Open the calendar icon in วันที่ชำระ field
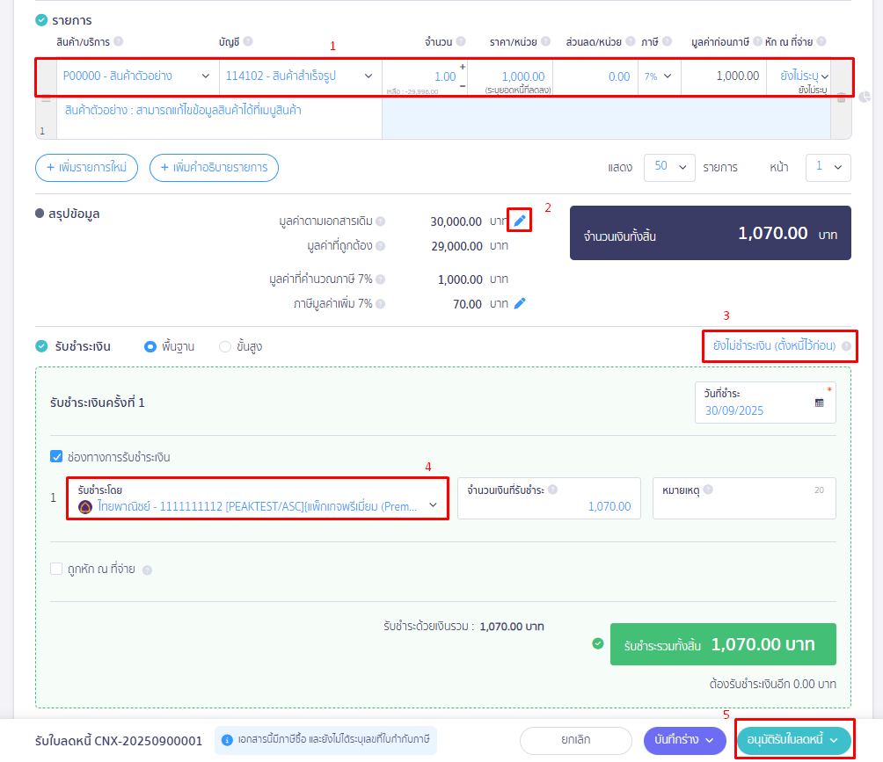The height and width of the screenshot is (762, 883). [819, 403]
